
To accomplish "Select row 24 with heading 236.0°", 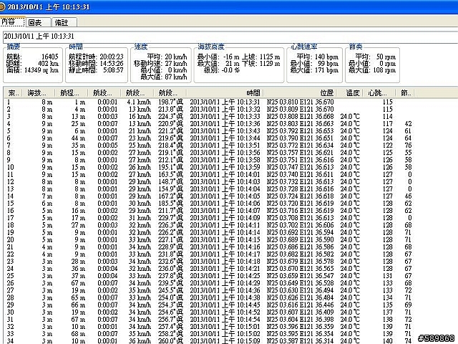I will [x=210, y=269].
